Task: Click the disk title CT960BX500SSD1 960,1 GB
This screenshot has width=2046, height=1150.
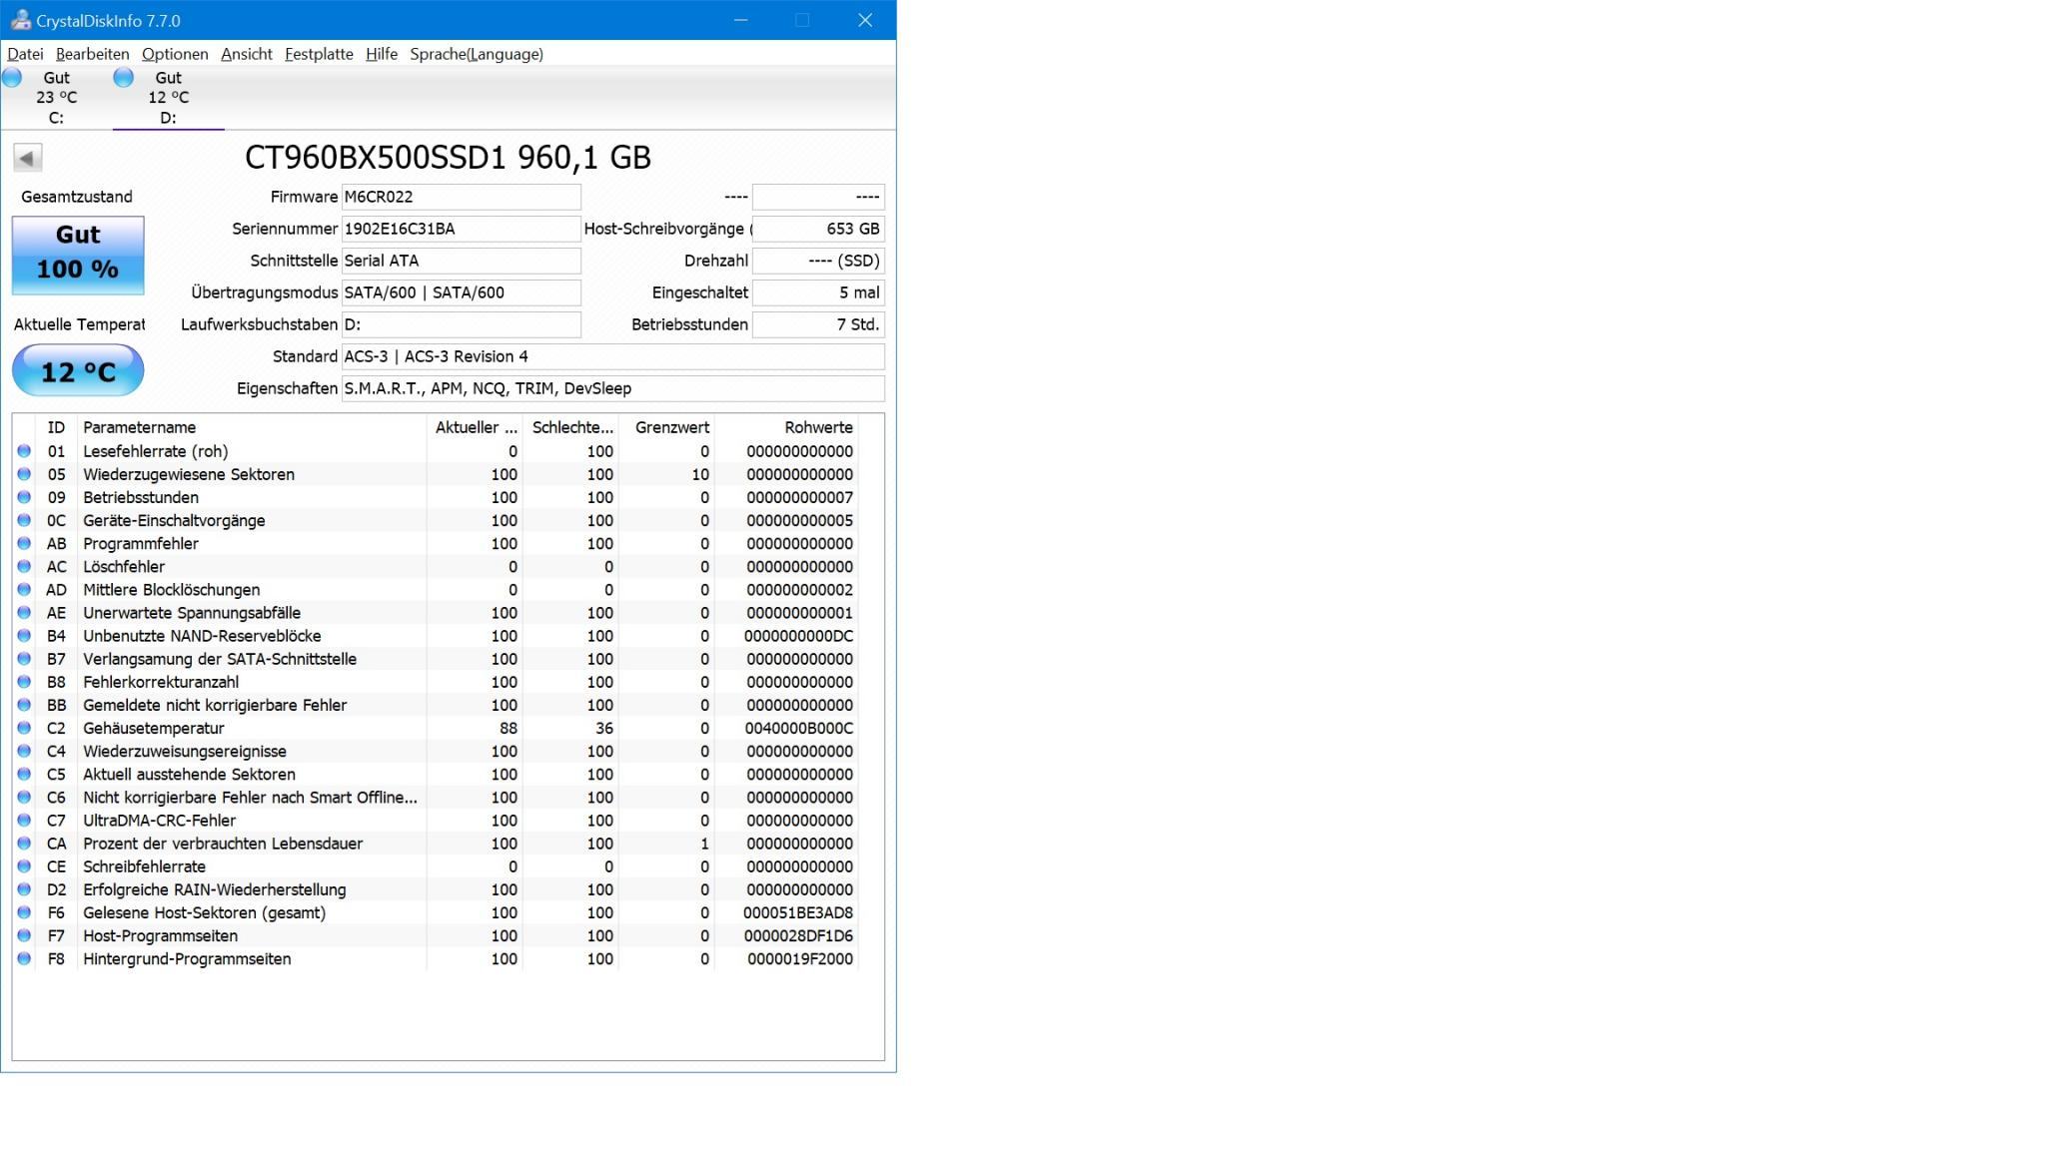Action: coord(448,157)
